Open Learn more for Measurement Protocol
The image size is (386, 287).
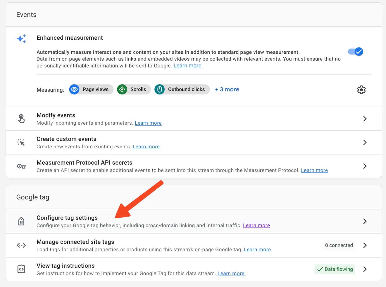pyautogui.click(x=314, y=170)
